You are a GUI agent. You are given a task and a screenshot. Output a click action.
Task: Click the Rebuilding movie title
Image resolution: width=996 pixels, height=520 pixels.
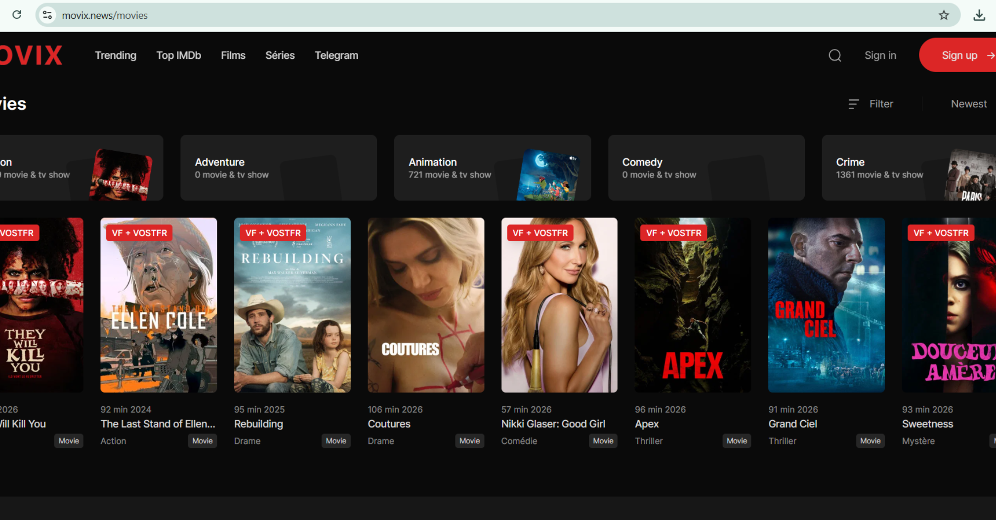[x=258, y=424]
